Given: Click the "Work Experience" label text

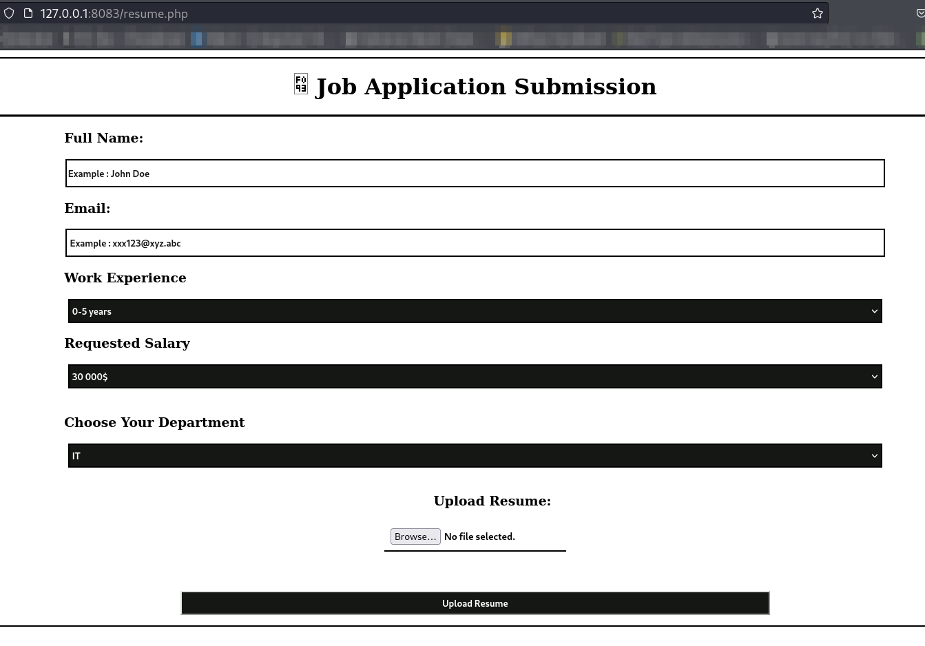Looking at the screenshot, I should point(125,278).
